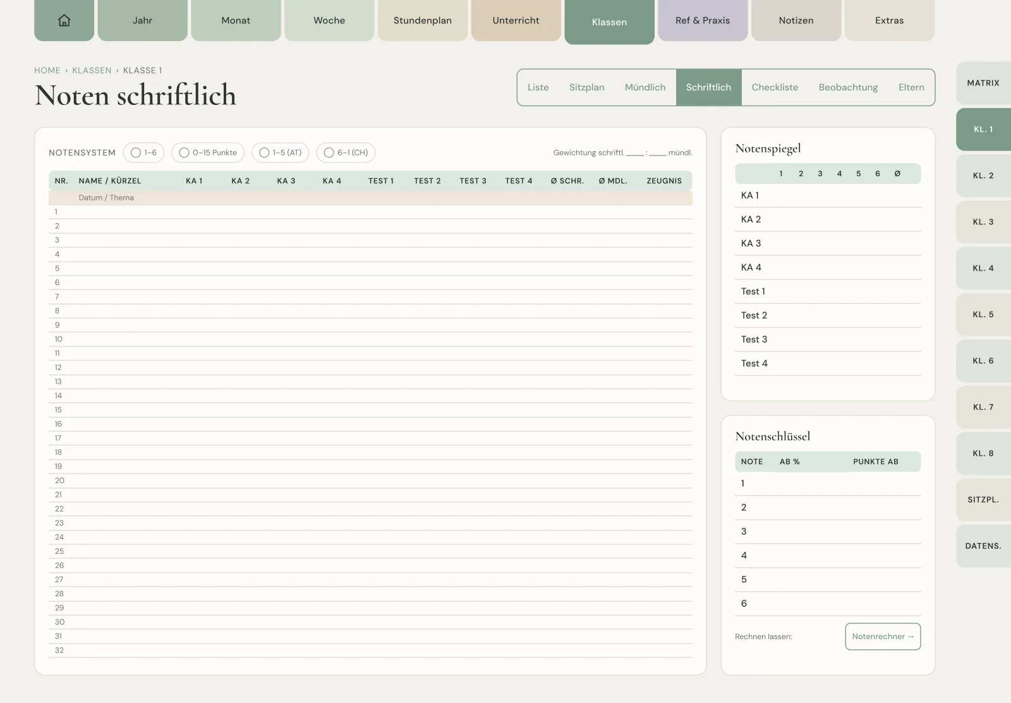
Task: Open the Notenrechner button
Action: pyautogui.click(x=883, y=637)
